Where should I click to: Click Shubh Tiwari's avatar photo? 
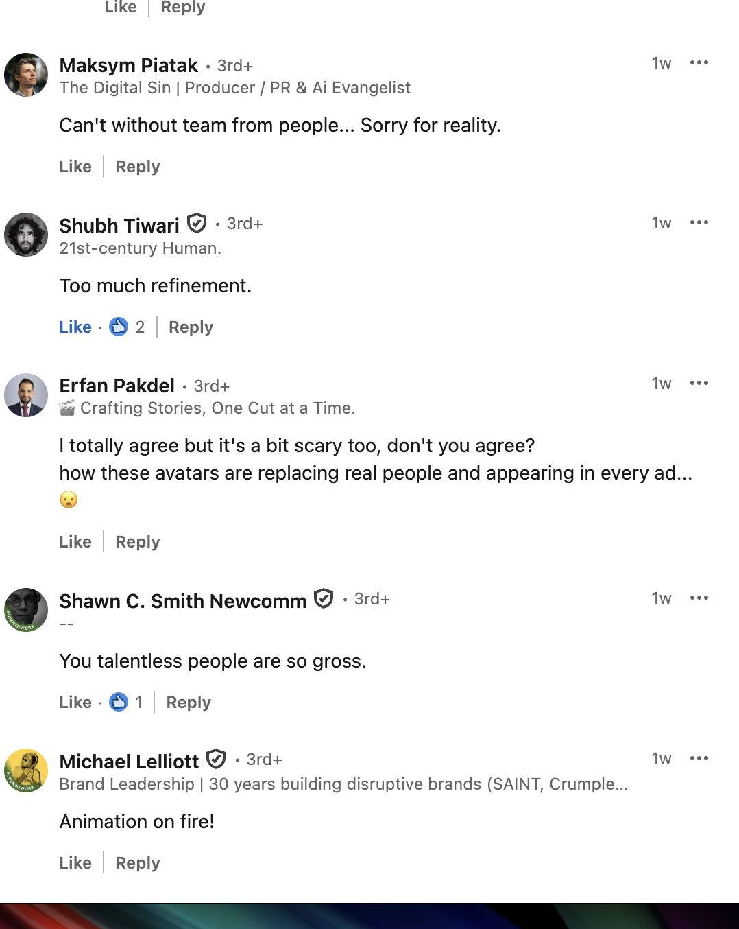[26, 235]
